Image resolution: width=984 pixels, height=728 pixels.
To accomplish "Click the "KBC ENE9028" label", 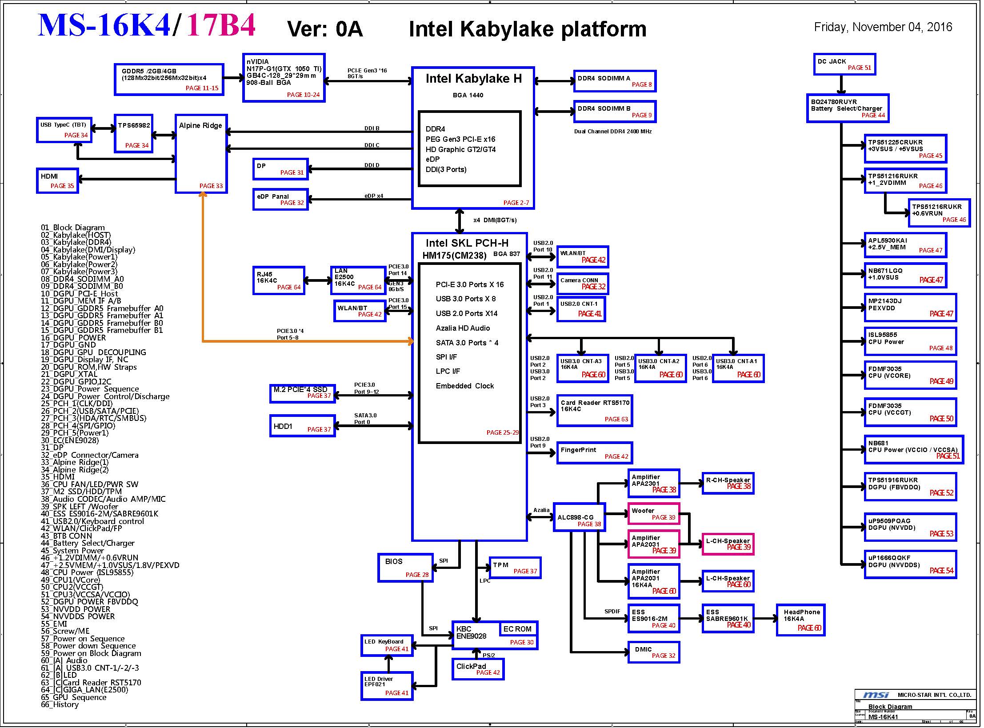I will 471,632.
